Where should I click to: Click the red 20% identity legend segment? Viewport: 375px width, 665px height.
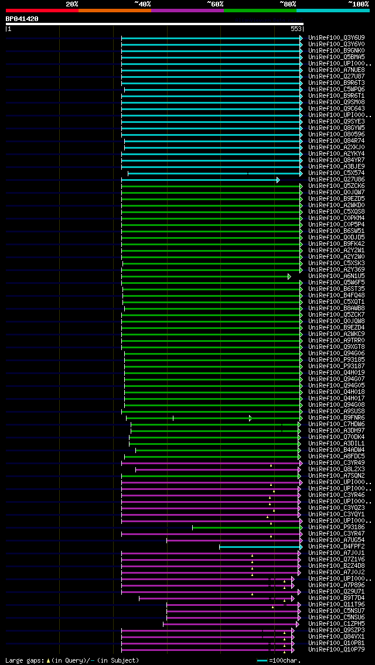[42, 10]
